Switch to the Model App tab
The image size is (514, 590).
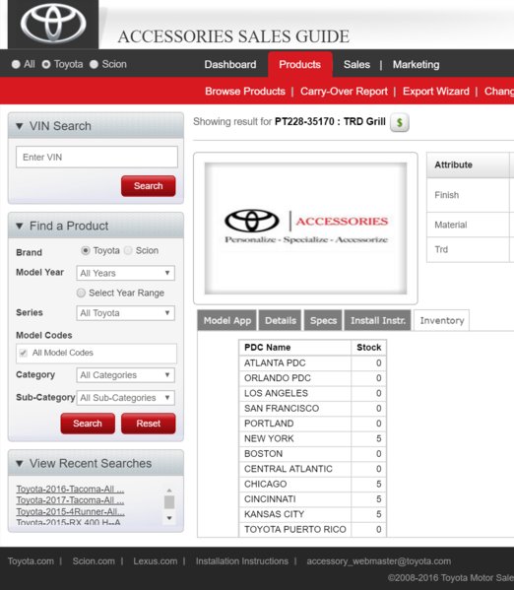point(226,320)
